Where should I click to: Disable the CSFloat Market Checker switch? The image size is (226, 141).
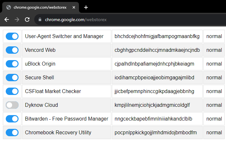12,91
